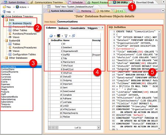Open the dropdown arrow next to the printer icon
Image resolution: width=166 pixels, height=135 pixels.
(x=55, y=36)
